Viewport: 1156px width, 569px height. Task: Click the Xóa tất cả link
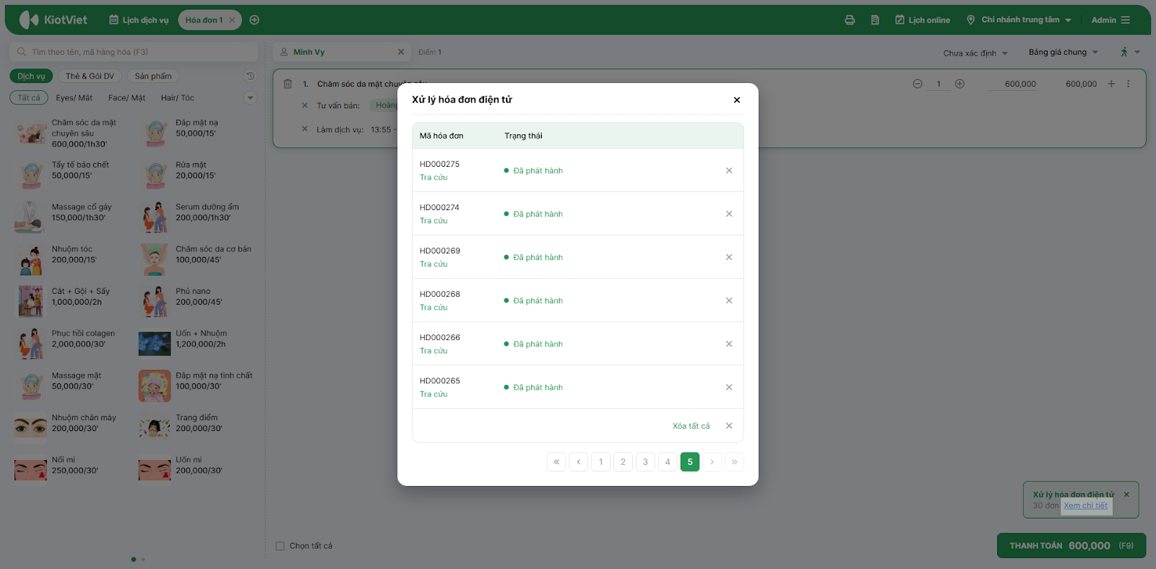(x=691, y=426)
